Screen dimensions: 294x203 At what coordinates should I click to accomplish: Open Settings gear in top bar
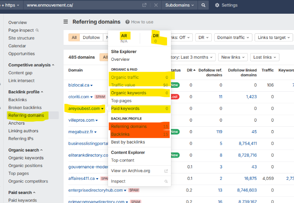217,5
